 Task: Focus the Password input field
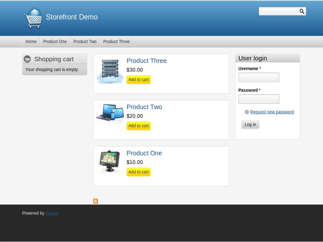[258, 99]
